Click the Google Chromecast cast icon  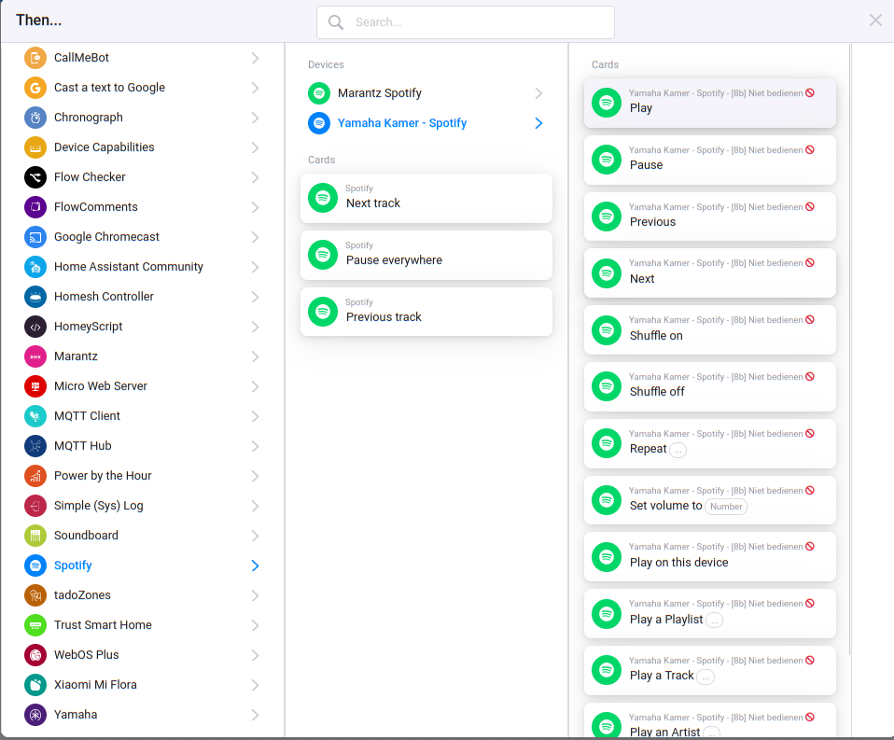click(x=35, y=237)
